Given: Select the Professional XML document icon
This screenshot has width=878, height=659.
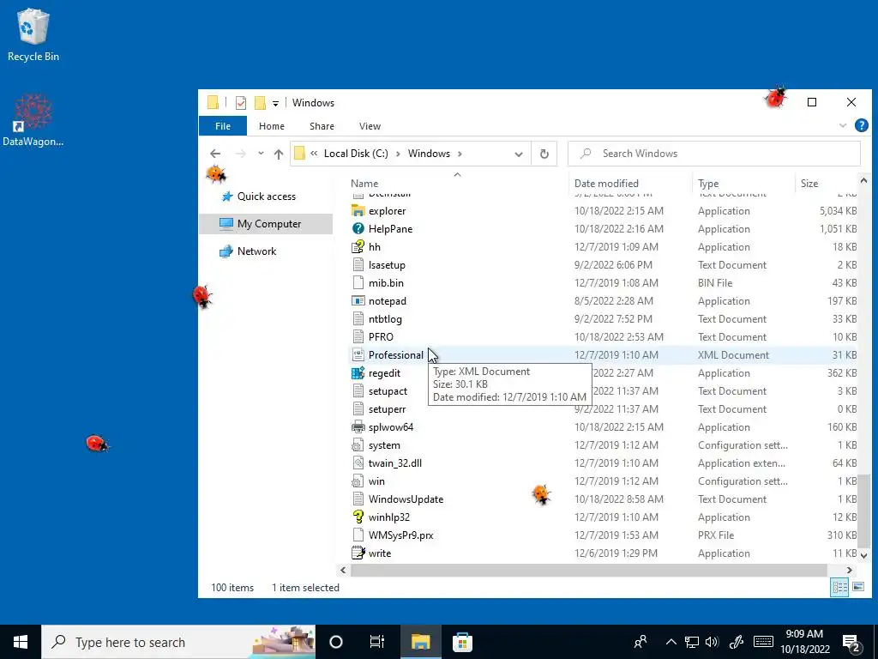Looking at the screenshot, I should 358,354.
